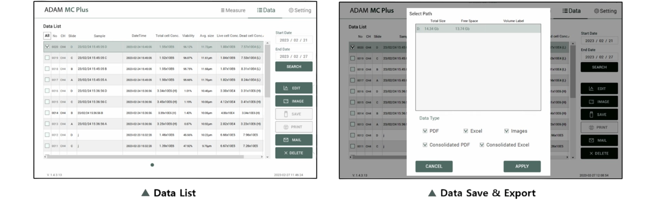Click the page indicator dot below Data List

coord(152,165)
